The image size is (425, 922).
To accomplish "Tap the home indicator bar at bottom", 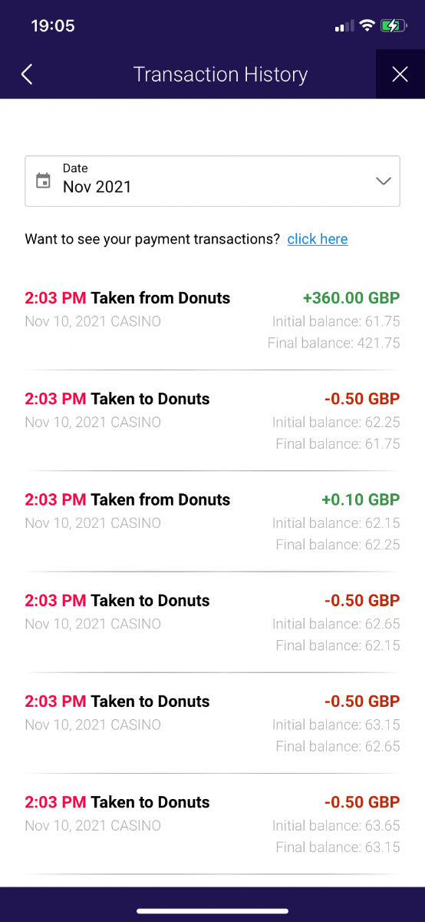I will (x=212, y=911).
